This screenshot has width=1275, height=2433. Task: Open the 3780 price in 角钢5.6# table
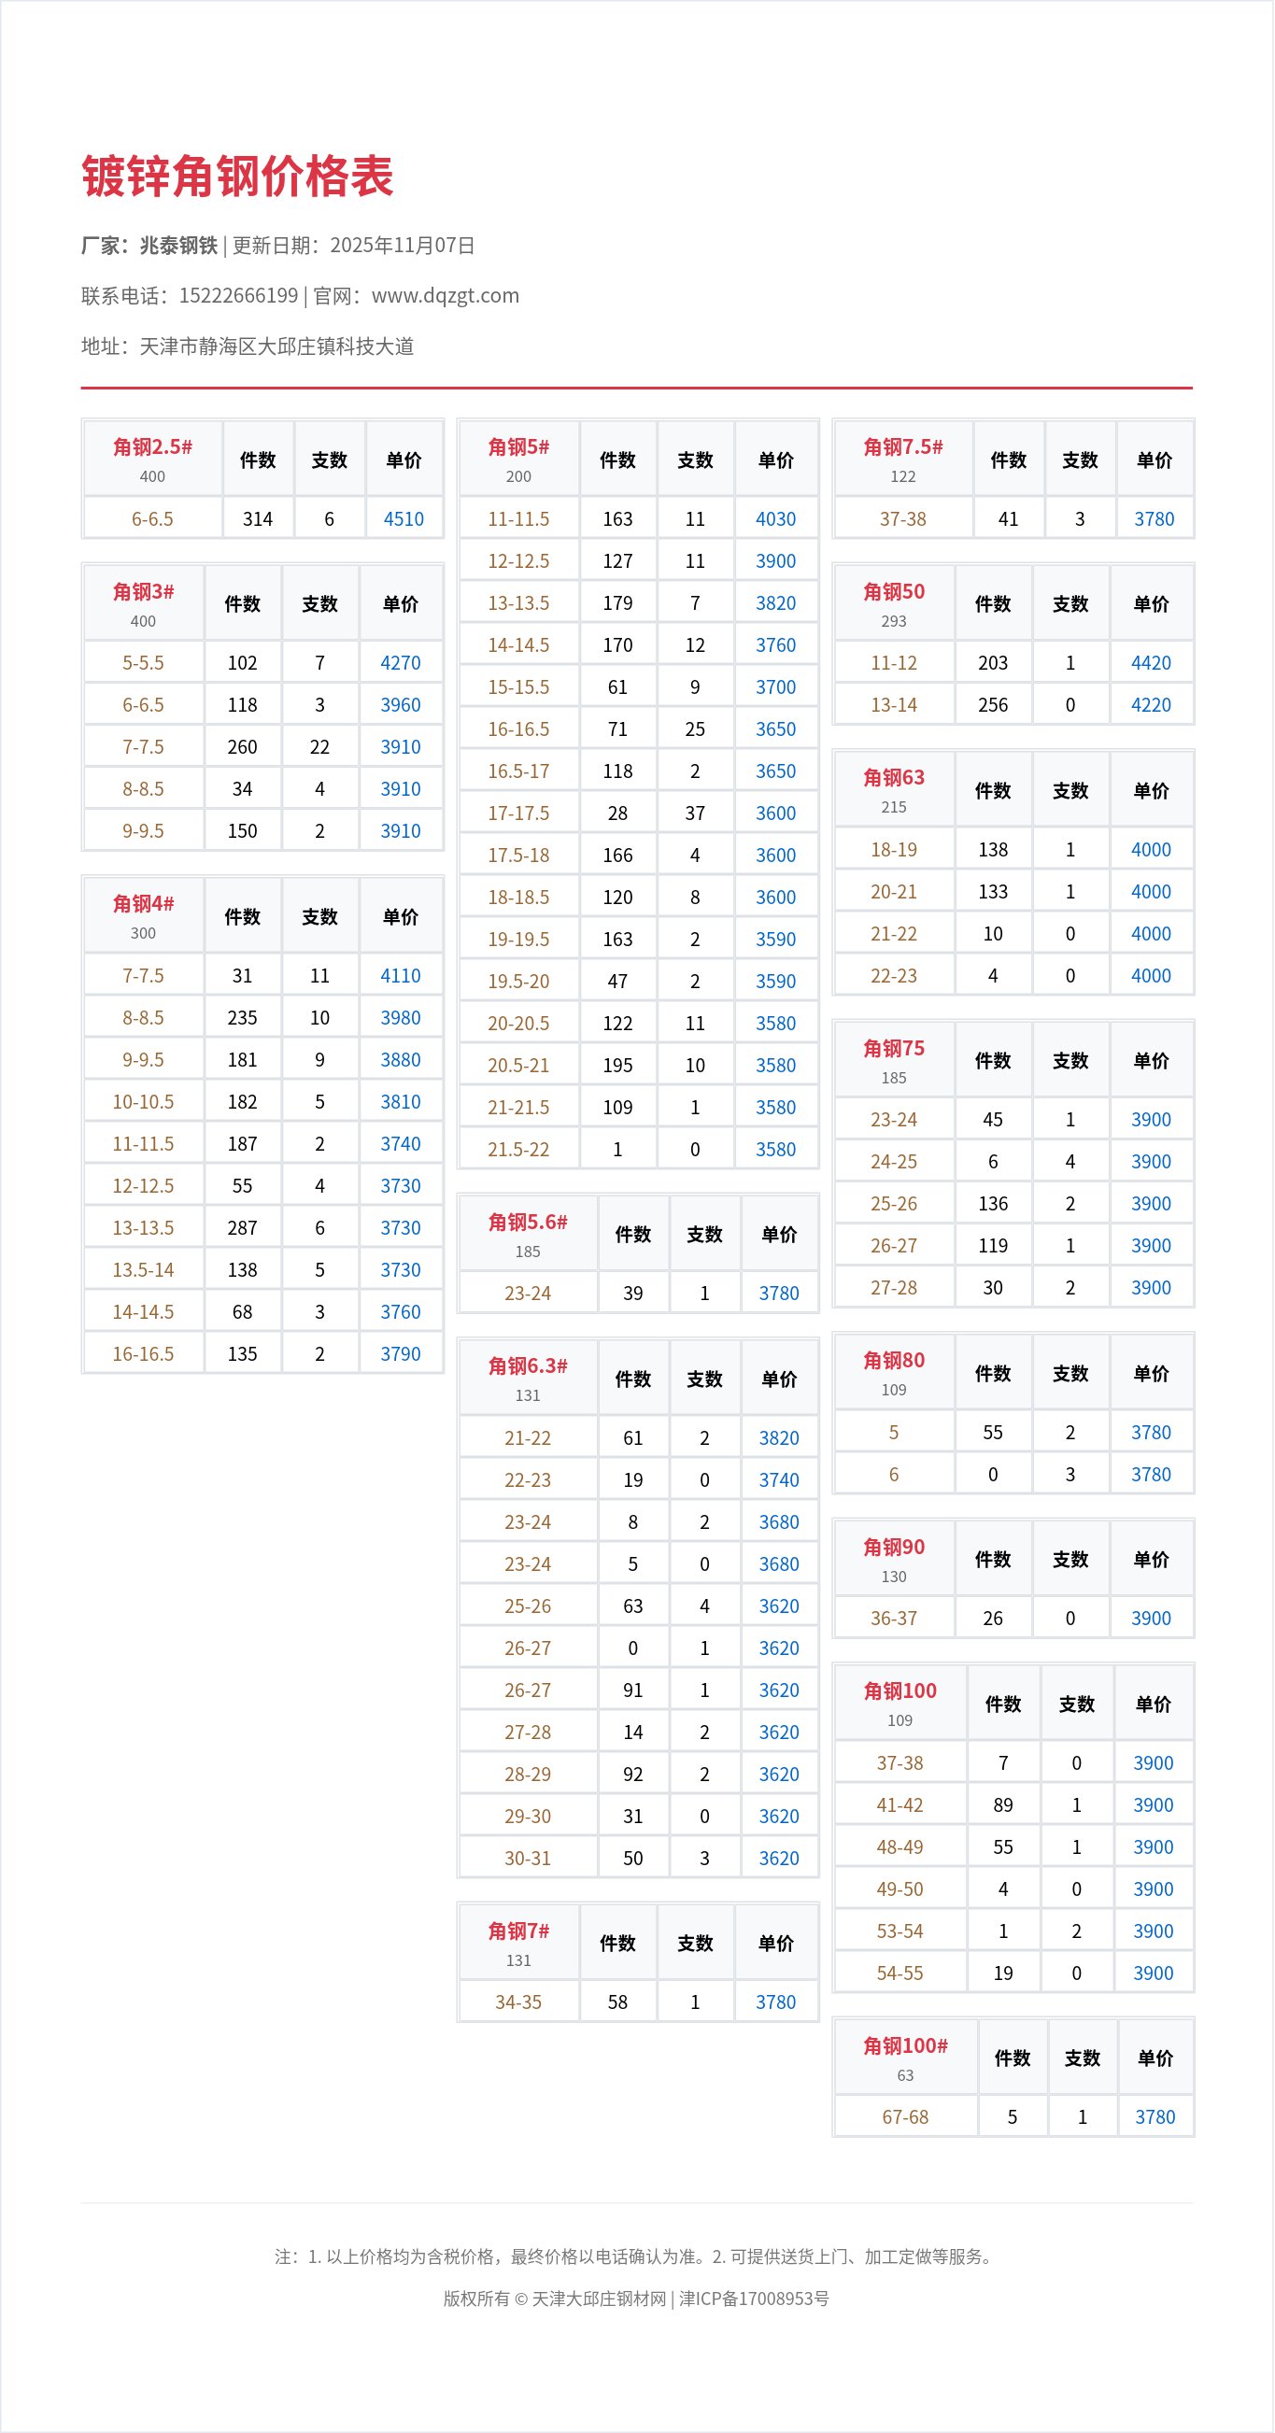coord(778,1293)
